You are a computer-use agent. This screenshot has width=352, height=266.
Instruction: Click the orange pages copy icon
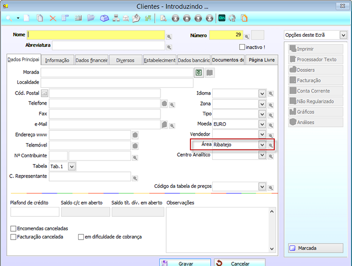pyautogui.click(x=244, y=18)
